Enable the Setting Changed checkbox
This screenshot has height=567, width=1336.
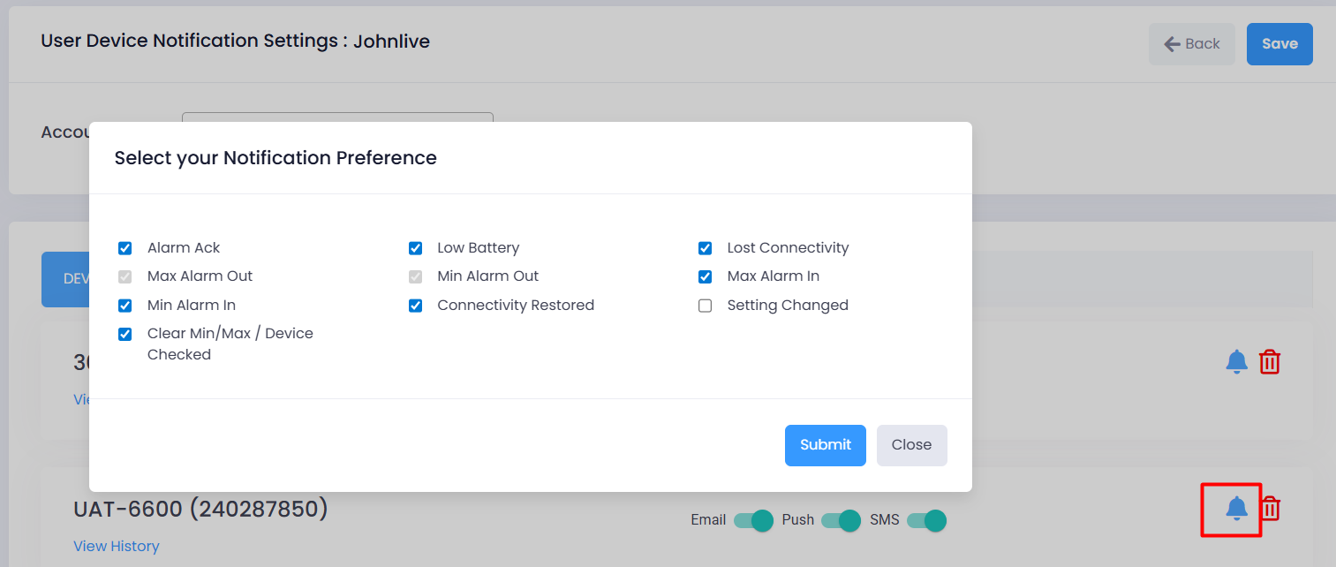(x=705, y=306)
